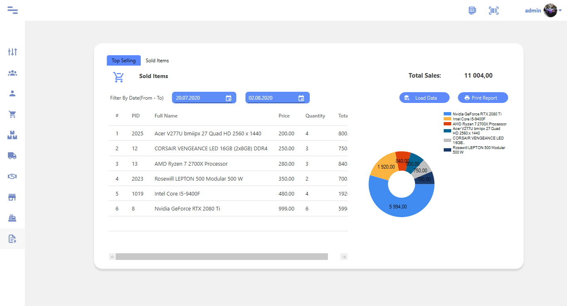Open the group users sidebar icon

[12, 73]
